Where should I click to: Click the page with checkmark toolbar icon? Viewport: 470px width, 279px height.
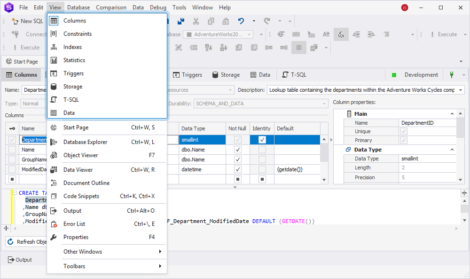point(239,48)
